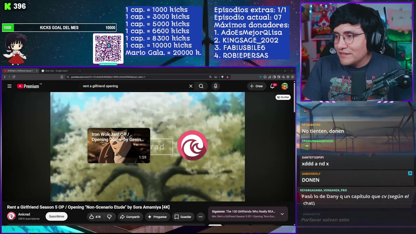Click the Kick logo viewer counter
Viewport: 416px width, 234px height.
point(15,6)
